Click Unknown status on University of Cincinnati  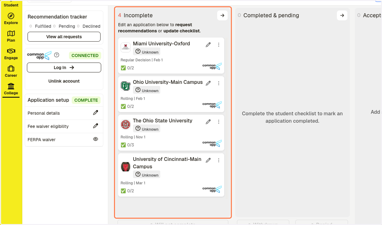[x=147, y=175]
